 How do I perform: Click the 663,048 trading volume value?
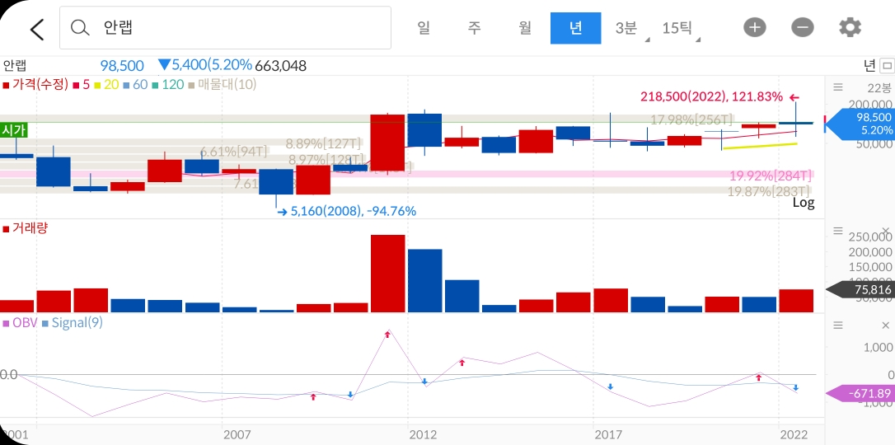tap(280, 66)
